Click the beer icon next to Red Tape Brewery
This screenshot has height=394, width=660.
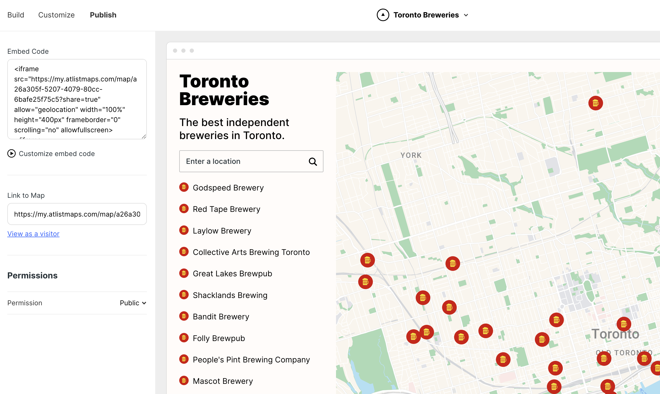[184, 209]
